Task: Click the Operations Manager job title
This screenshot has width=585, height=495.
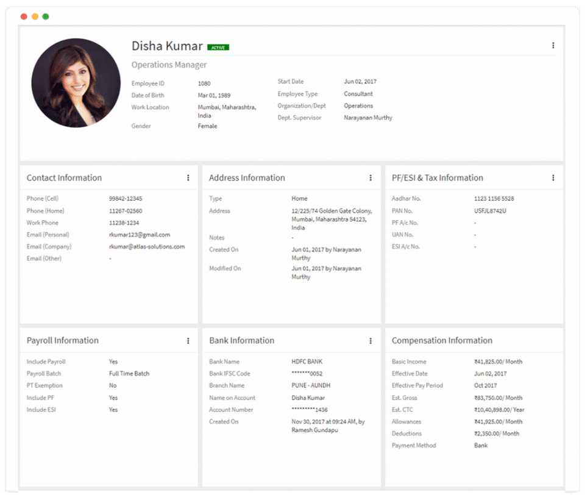Action: click(169, 65)
